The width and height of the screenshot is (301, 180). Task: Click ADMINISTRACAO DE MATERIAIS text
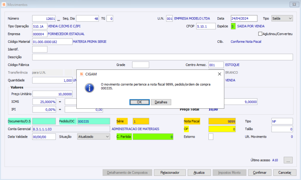point(135,129)
